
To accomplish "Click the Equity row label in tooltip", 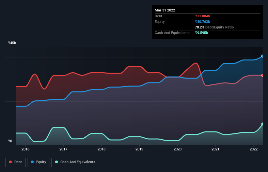I will [160, 22].
